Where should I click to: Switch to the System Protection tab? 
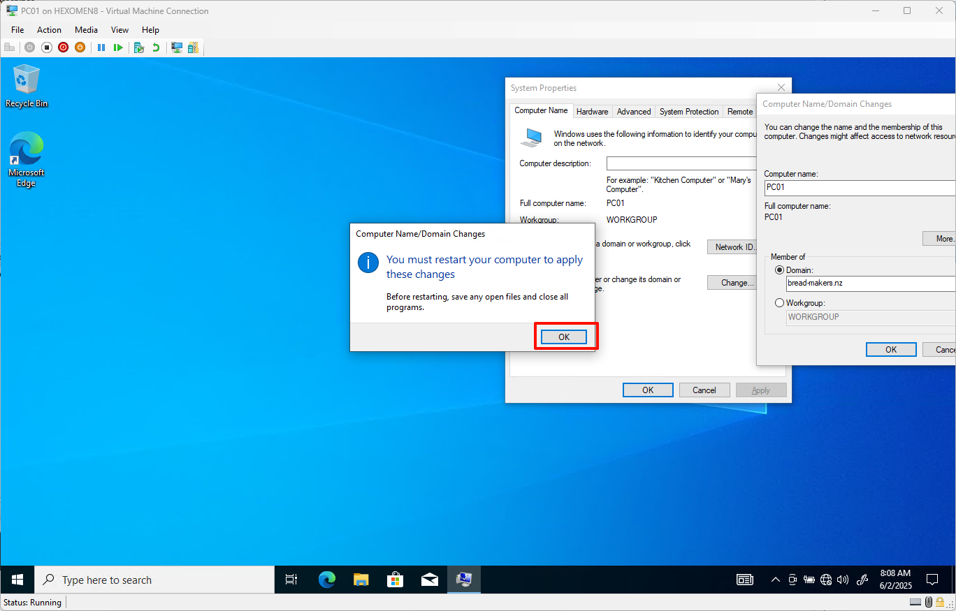pos(689,112)
